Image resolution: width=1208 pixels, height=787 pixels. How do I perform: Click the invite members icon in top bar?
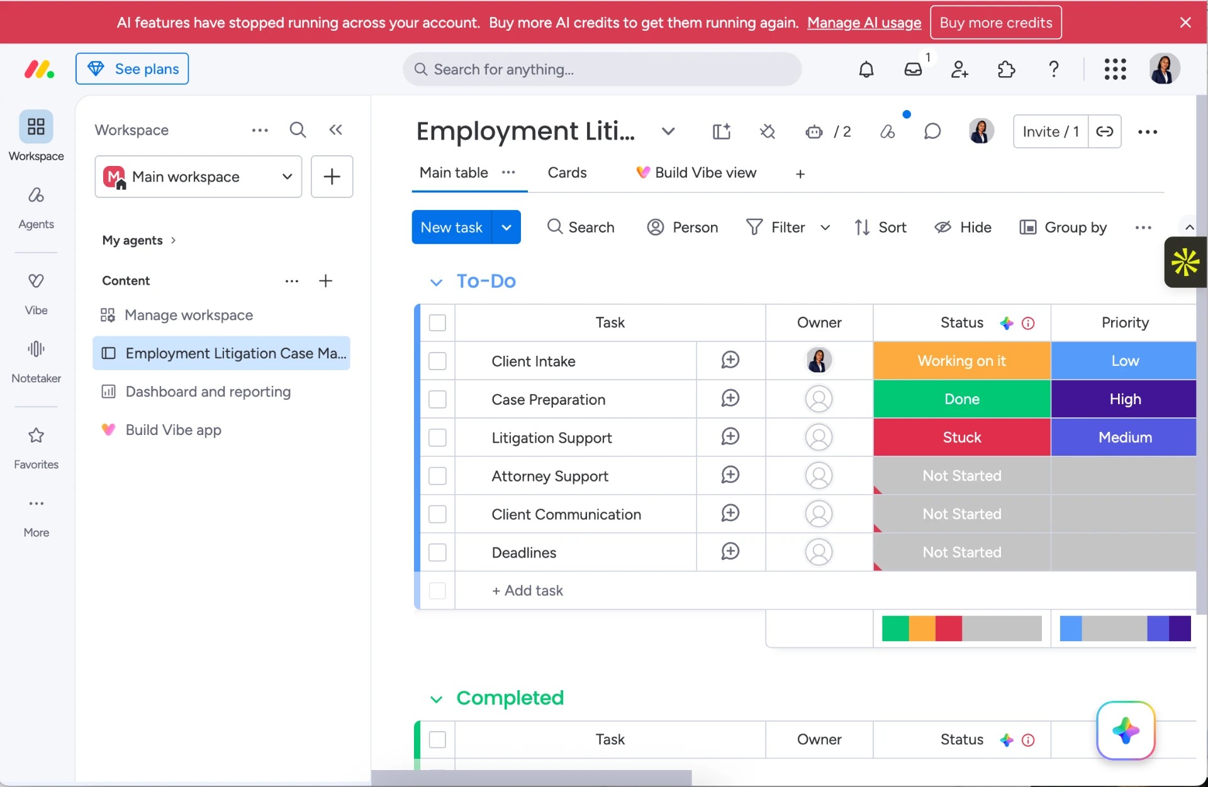(959, 69)
